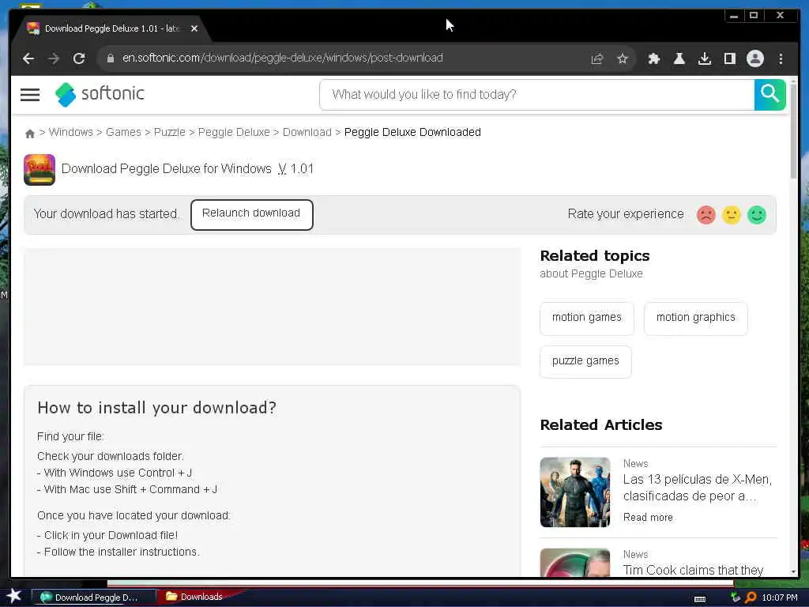Image resolution: width=809 pixels, height=607 pixels.
Task: Toggle the browser side panel
Action: [729, 58]
